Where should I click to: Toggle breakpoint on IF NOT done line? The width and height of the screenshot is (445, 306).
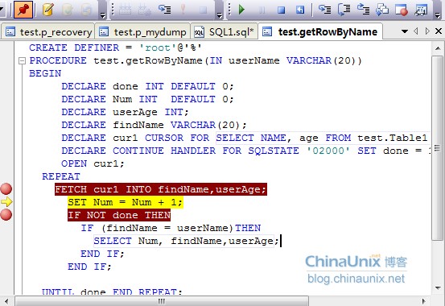(x=6, y=215)
